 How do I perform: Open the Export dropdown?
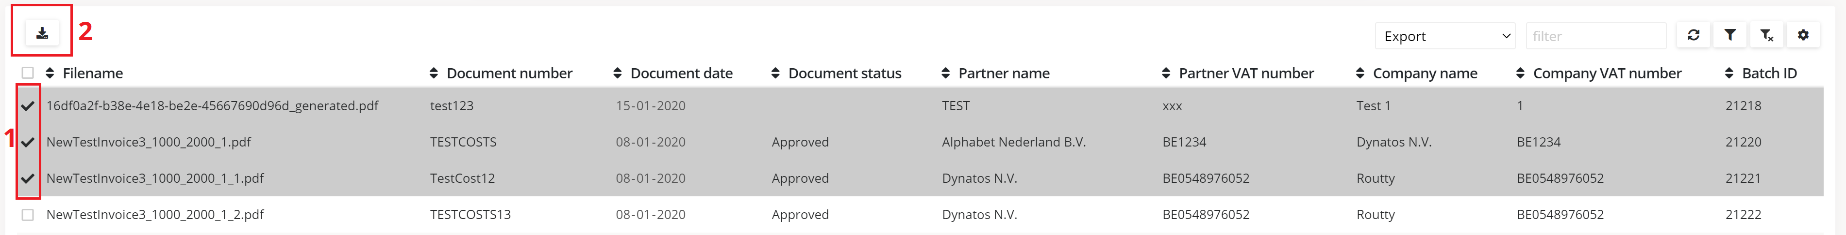point(1444,36)
